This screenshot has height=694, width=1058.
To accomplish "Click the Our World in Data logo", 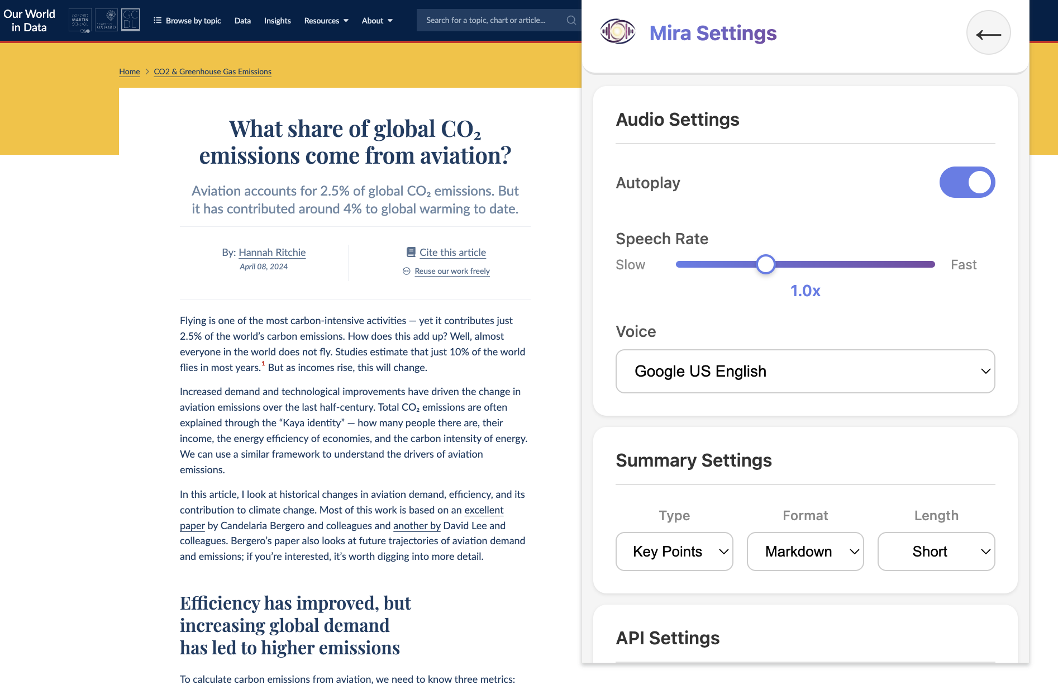I will [x=30, y=21].
